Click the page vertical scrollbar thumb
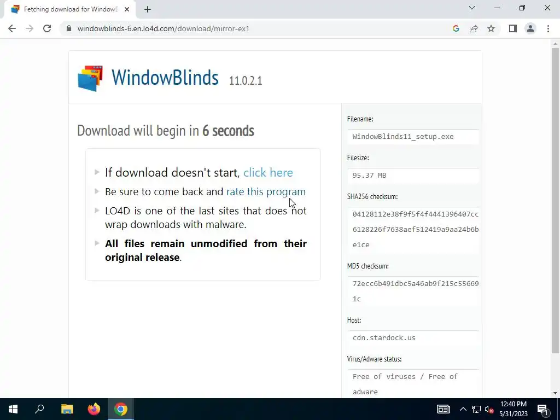Screen dimensions: 560x420 click(555, 200)
